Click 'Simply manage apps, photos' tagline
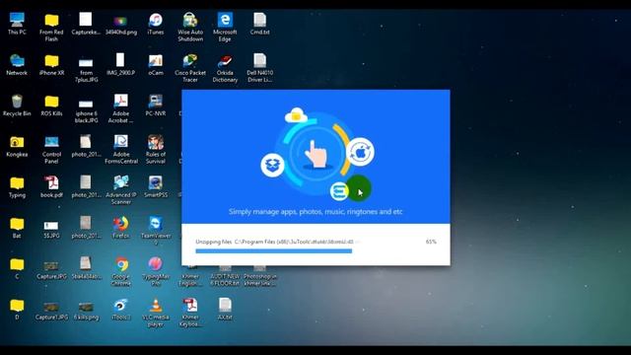The width and height of the screenshot is (631, 355). pyautogui.click(x=315, y=212)
